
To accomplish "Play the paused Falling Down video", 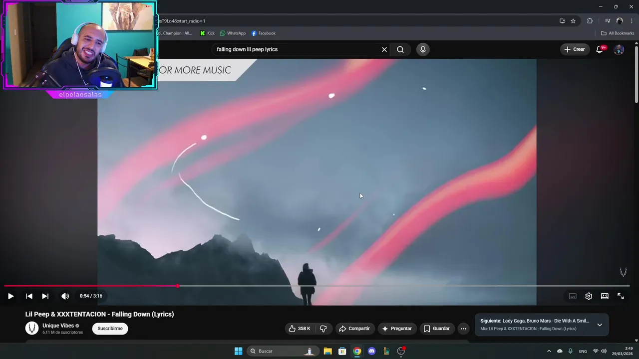I will (x=10, y=296).
